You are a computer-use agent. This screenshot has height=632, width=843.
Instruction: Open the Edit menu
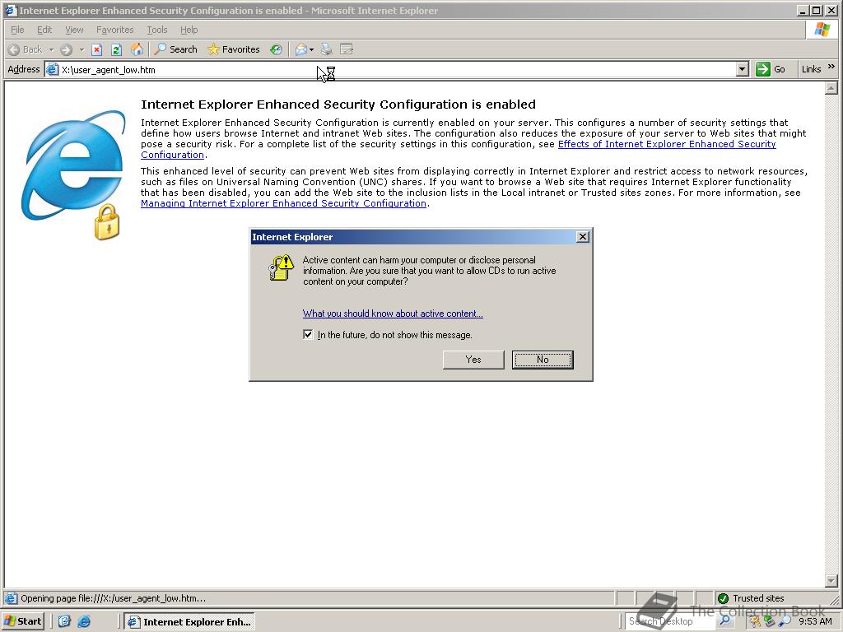click(x=44, y=30)
